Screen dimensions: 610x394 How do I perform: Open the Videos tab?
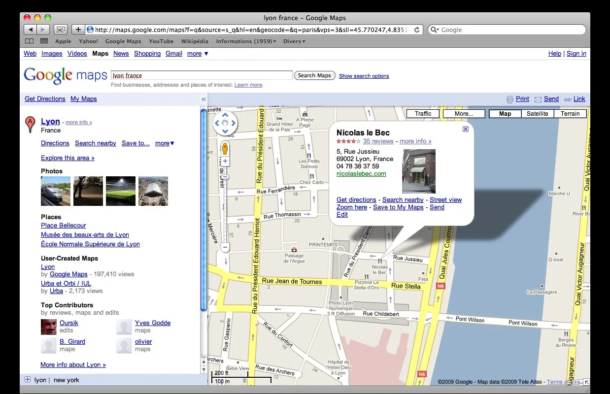tap(77, 54)
